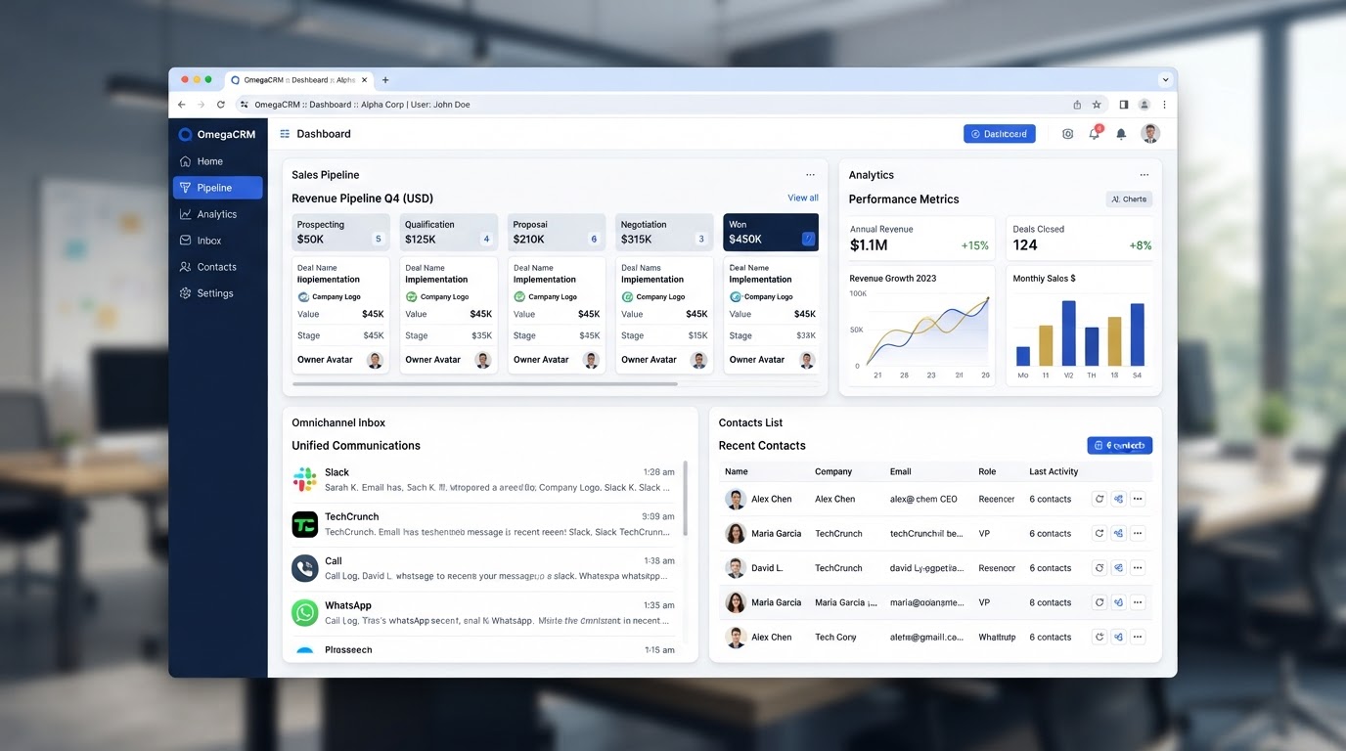Open a new browser tab with plus button
The width and height of the screenshot is (1346, 751).
pyautogui.click(x=385, y=80)
